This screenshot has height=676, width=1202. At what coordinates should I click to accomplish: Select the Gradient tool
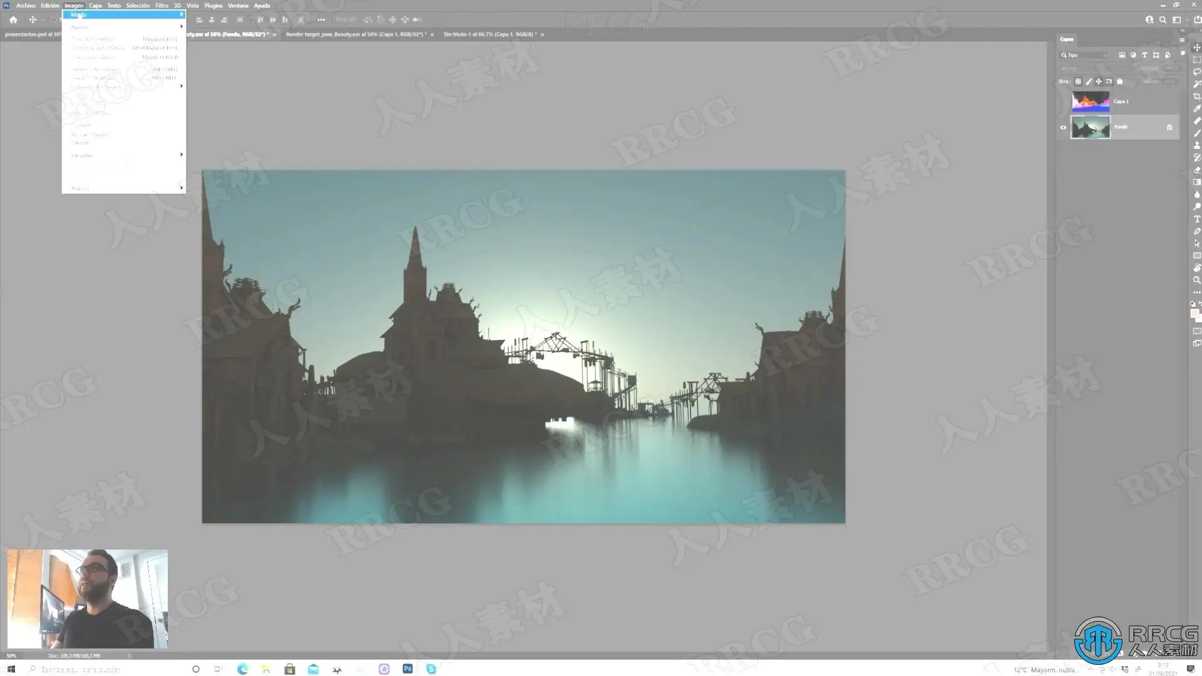(x=1197, y=182)
